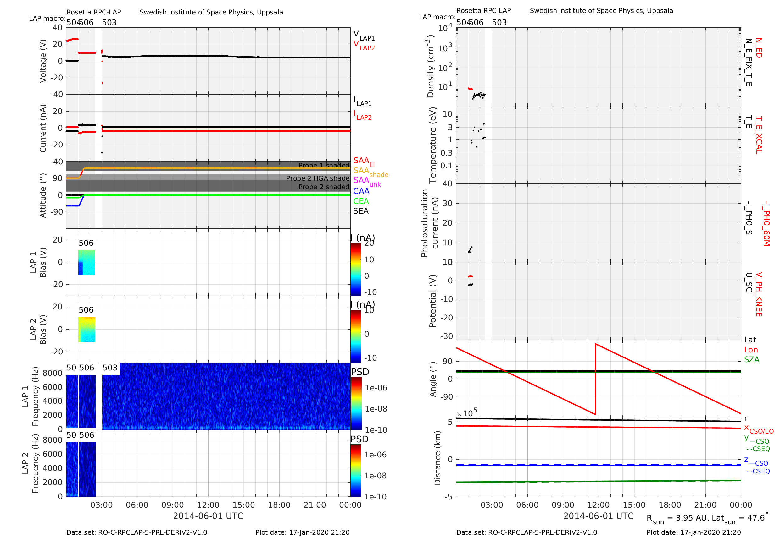Click the 'Probe 2 shaded' band label
Image resolution: width=780 pixels, height=551 pixels.
[x=324, y=187]
